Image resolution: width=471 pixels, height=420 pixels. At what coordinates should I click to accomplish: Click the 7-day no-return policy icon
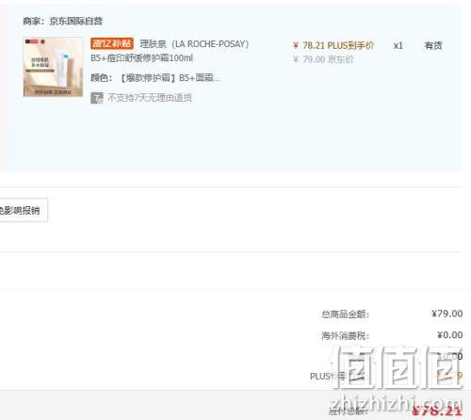point(97,98)
